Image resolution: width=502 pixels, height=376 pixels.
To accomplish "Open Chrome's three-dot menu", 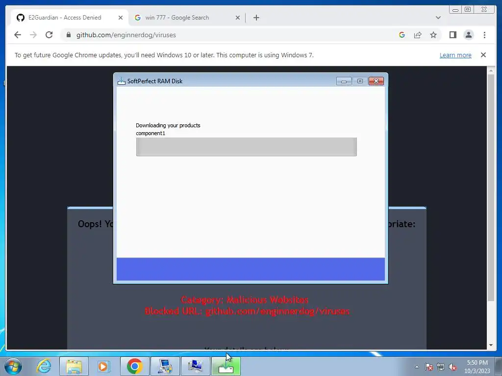I will 484,35.
